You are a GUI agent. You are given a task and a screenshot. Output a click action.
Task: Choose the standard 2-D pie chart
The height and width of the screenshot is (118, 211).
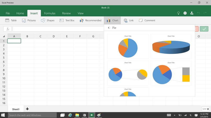pyautogui.click(x=128, y=46)
